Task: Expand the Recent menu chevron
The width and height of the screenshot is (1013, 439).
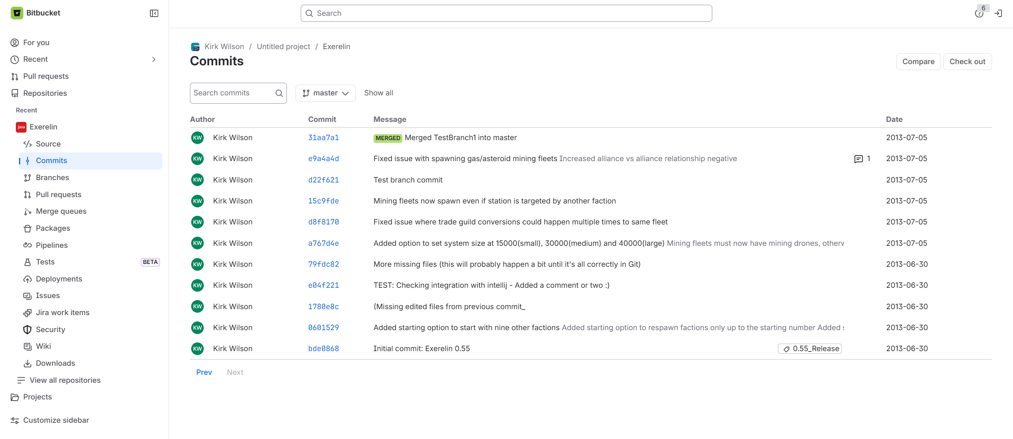Action: tap(154, 59)
